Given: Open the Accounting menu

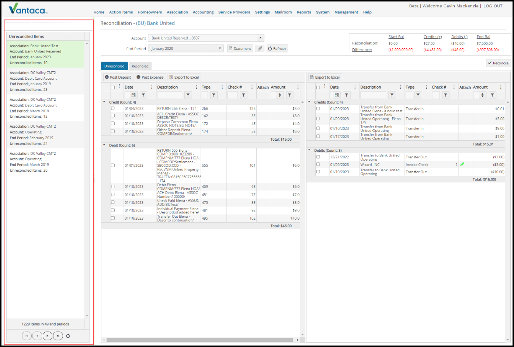Looking at the screenshot, I should pos(203,12).
